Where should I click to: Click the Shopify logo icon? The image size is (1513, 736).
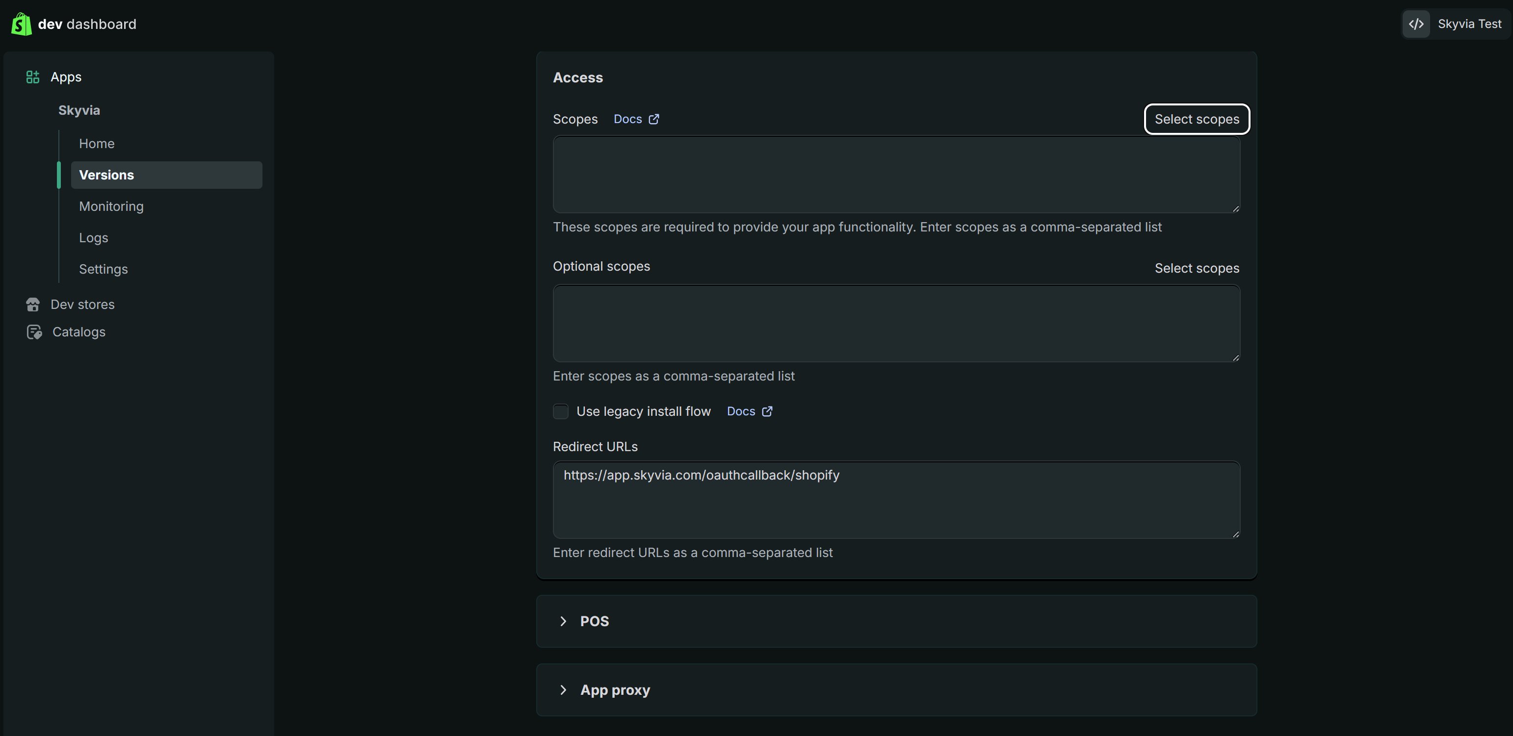click(x=21, y=24)
